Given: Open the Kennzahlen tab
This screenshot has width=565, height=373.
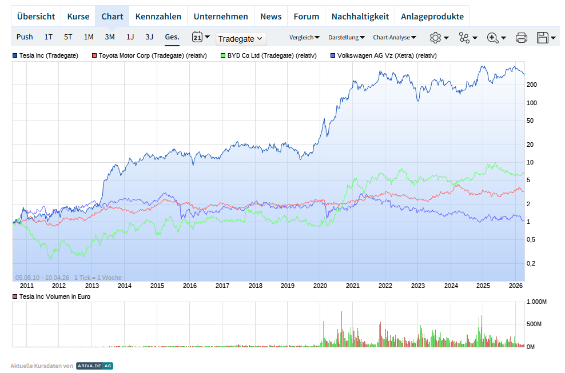Looking at the screenshot, I should (x=158, y=17).
